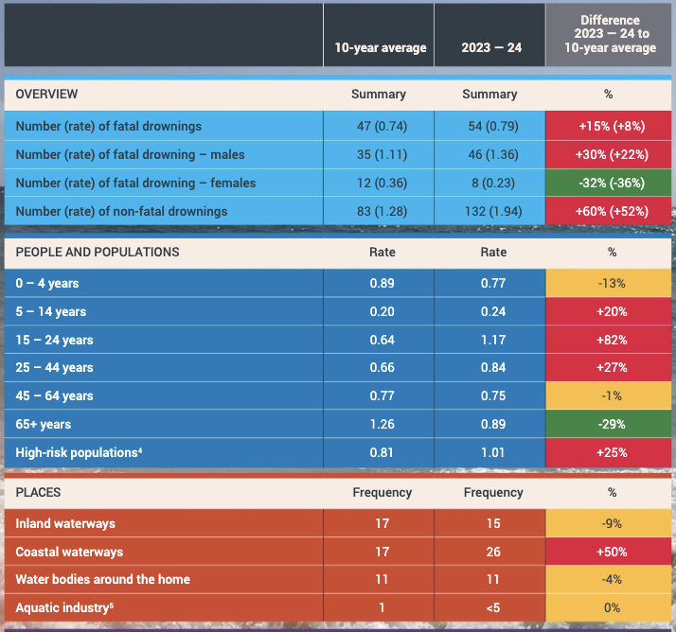Select the "15 – 24 years" row label

pos(55,340)
